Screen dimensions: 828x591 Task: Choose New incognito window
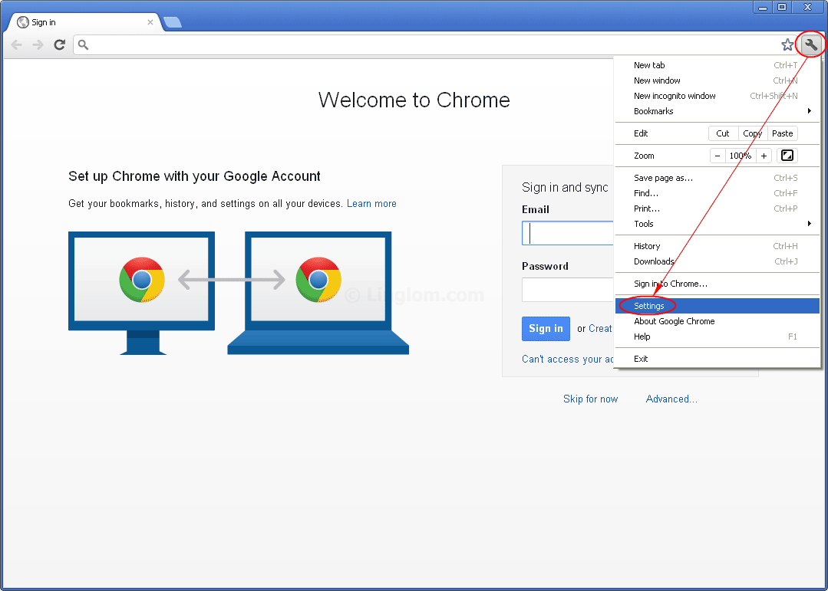pos(675,96)
